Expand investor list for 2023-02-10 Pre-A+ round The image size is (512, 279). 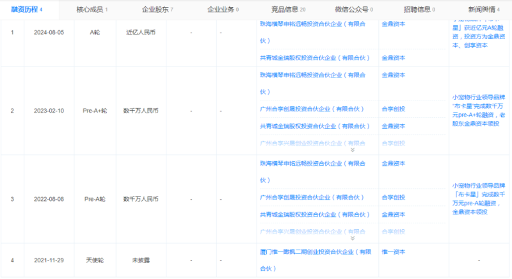[x=351, y=150]
